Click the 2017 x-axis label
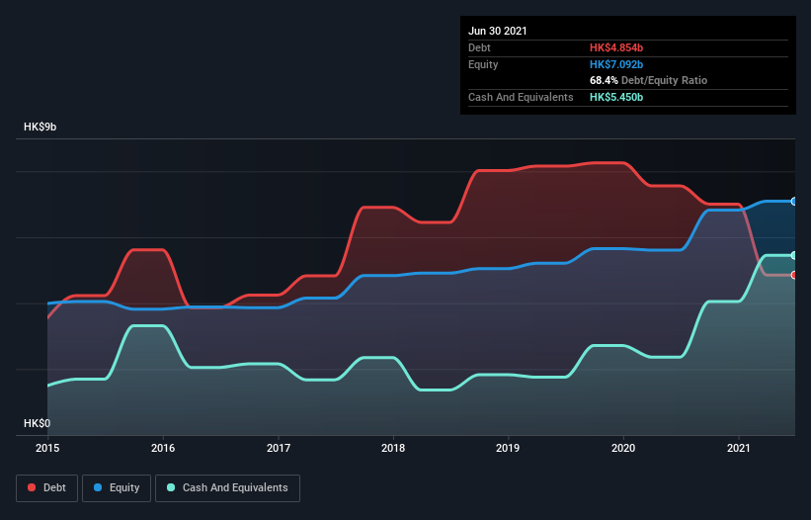Screen dimensions: 811x520 (x=279, y=448)
